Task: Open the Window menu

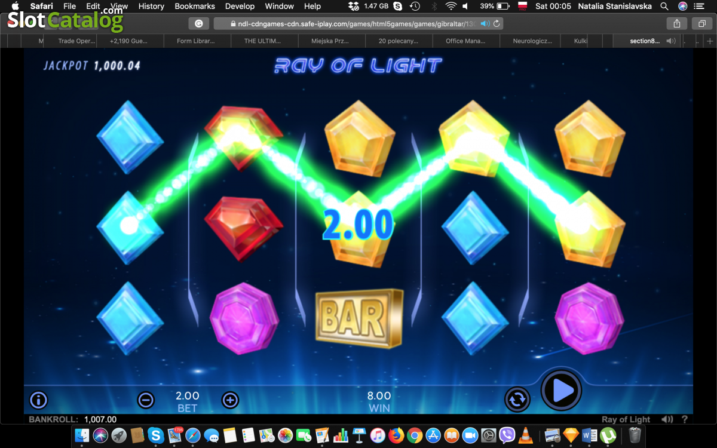Action: pos(279,6)
